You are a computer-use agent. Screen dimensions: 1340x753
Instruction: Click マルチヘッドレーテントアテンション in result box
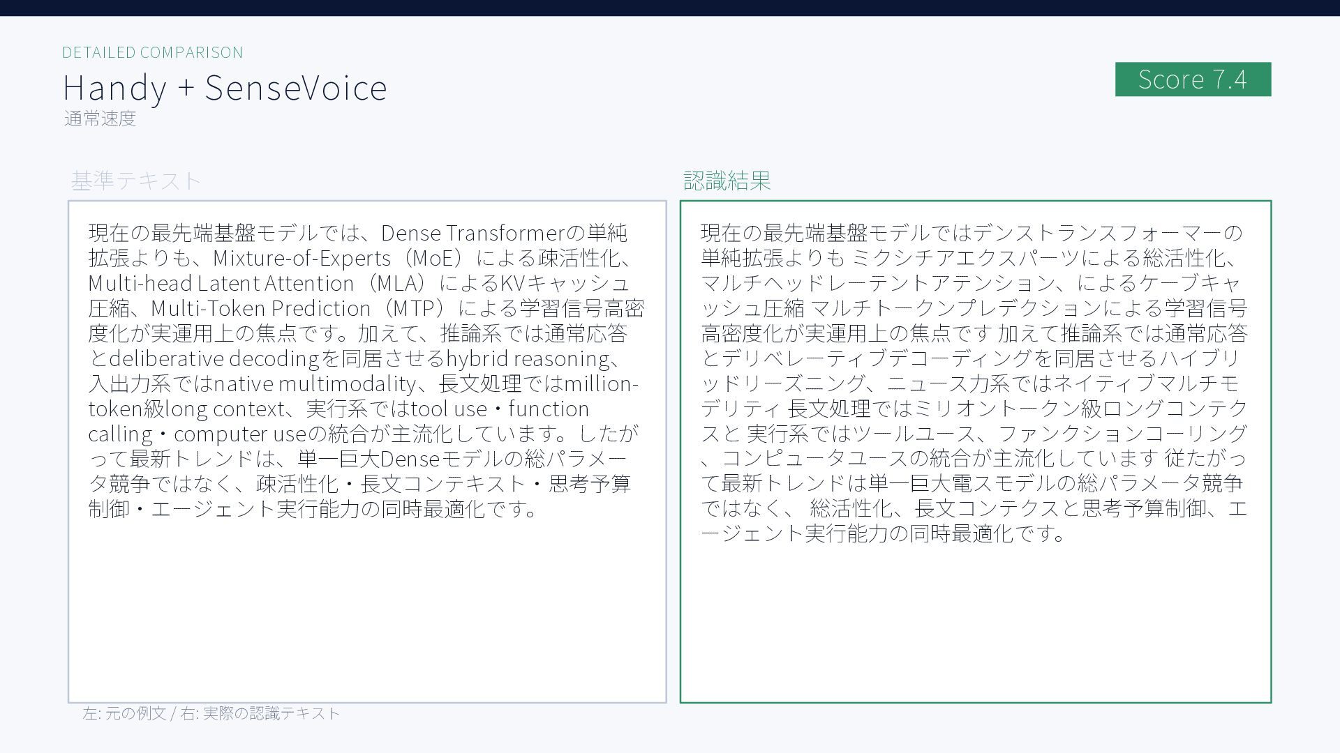coord(878,283)
